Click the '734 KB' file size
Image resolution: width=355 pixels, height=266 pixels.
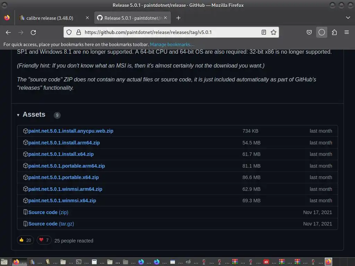pyautogui.click(x=250, y=131)
